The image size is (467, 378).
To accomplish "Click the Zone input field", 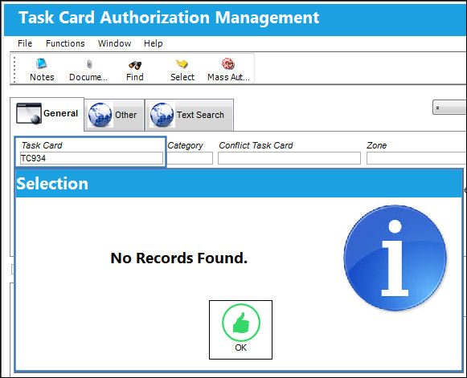I will [416, 158].
